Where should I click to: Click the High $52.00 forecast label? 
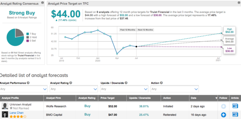229,30
